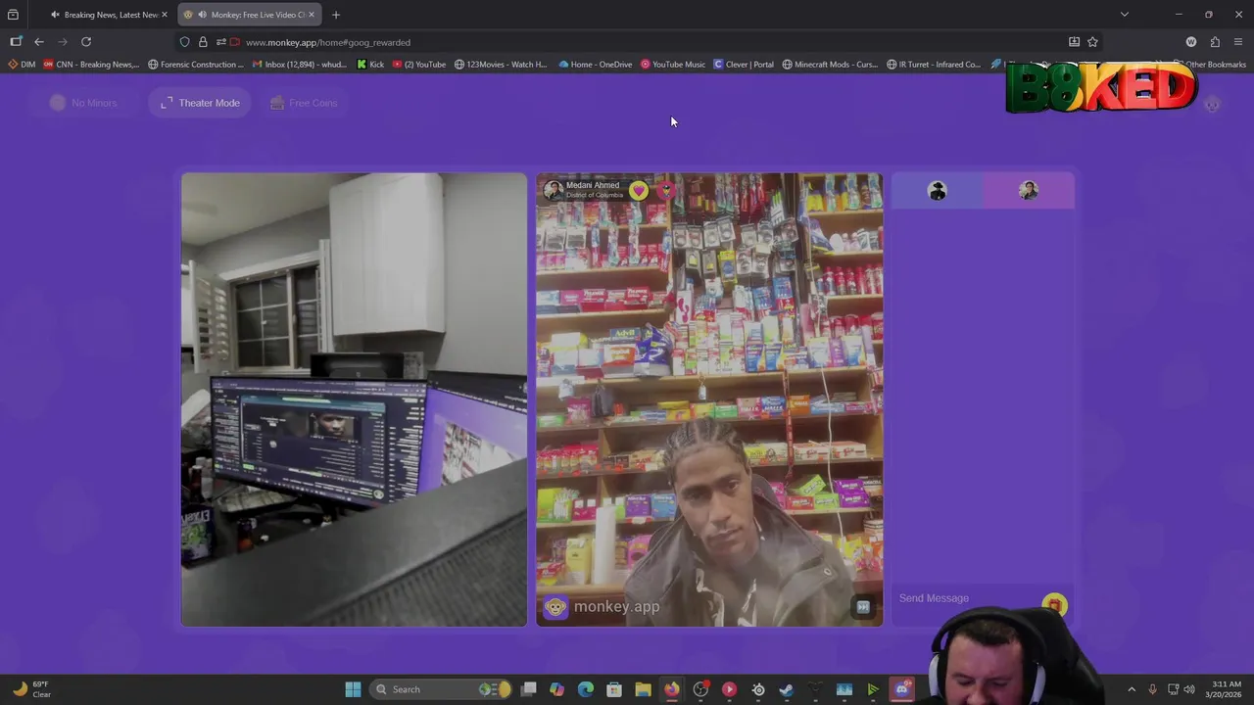Click the camera sharing indicator in the address bar
The image size is (1254, 705).
point(235,42)
